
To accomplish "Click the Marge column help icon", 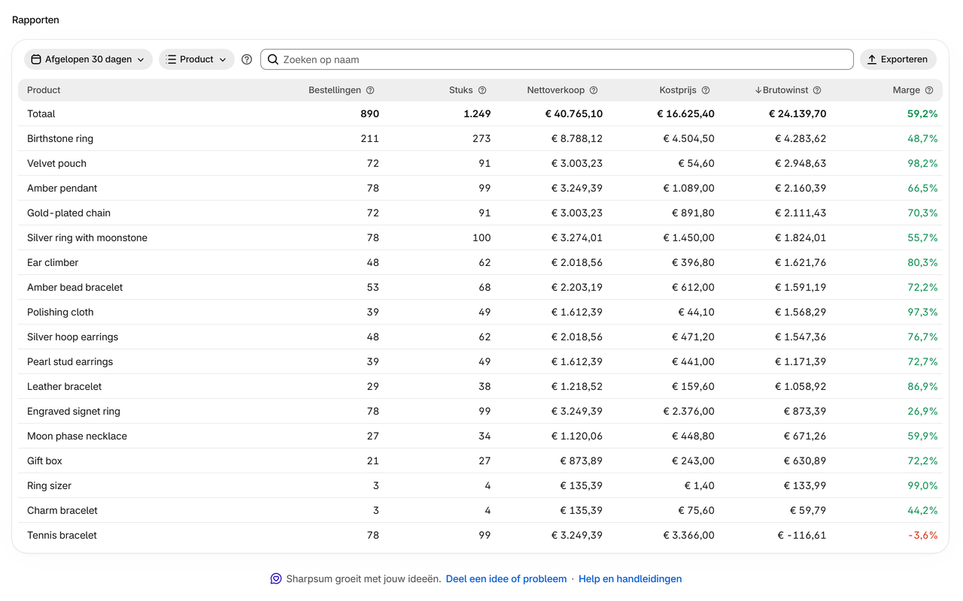I will 929,90.
